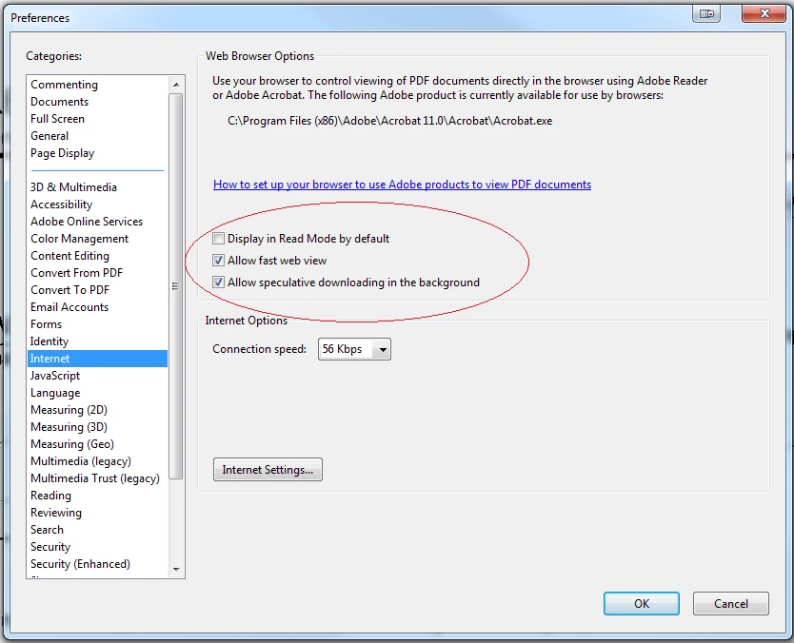The width and height of the screenshot is (794, 643).
Task: Click the categories list scroll-down arrow
Action: [176, 569]
